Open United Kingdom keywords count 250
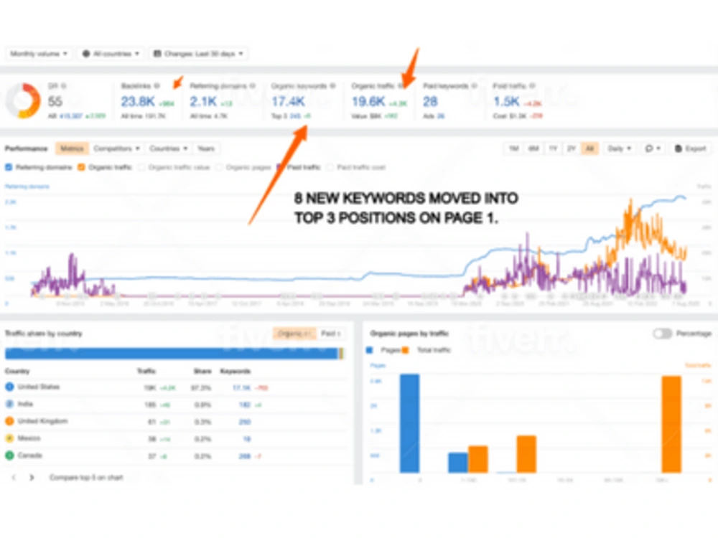Image resolution: width=718 pixels, height=538 pixels. tap(245, 422)
